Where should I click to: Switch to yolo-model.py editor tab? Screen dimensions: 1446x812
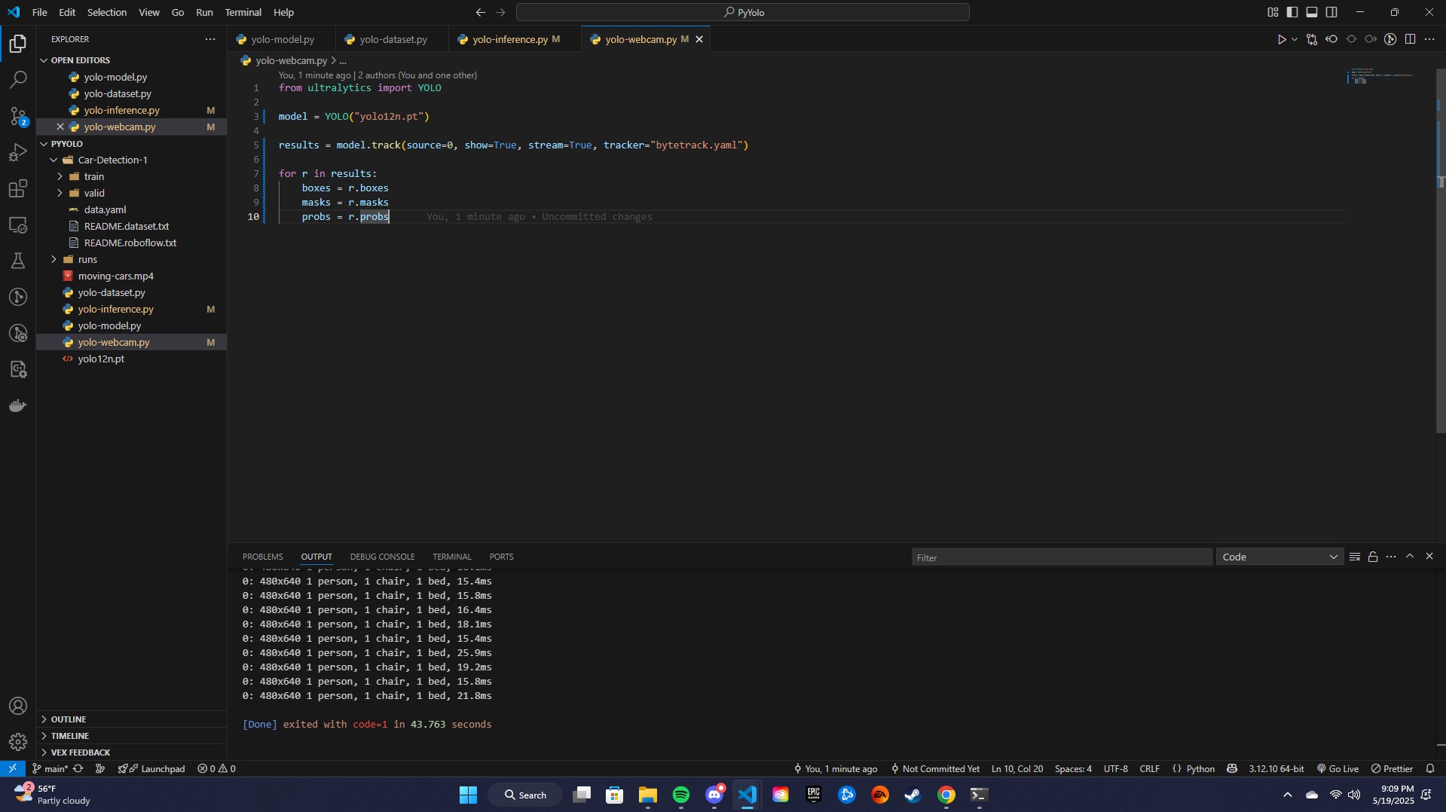click(x=282, y=39)
